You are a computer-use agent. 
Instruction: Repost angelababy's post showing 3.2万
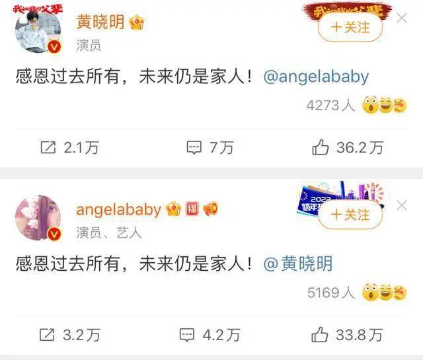pos(70,335)
